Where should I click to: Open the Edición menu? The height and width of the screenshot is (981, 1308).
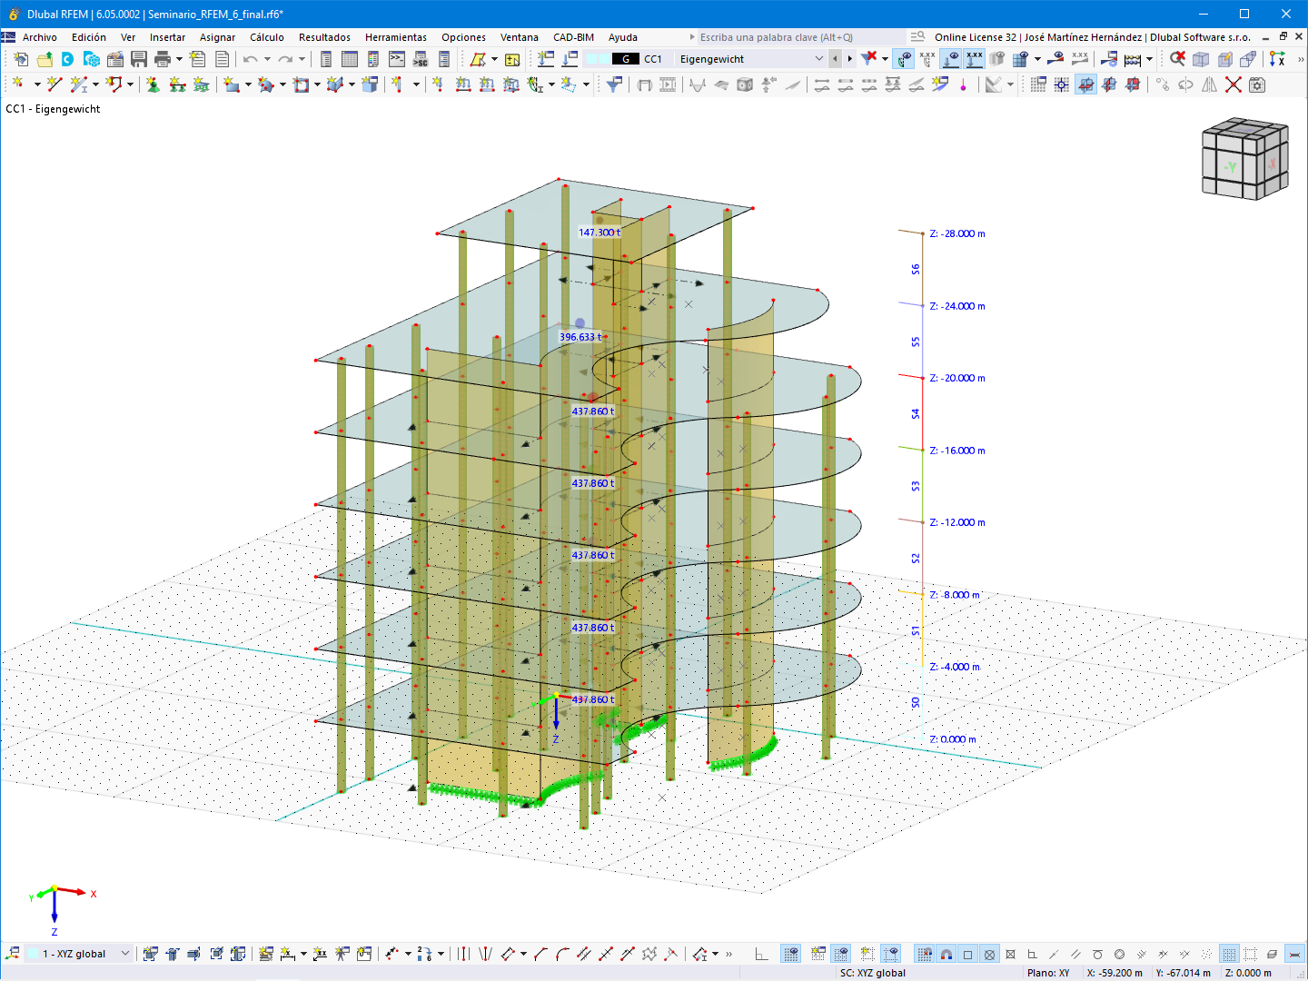pos(89,37)
